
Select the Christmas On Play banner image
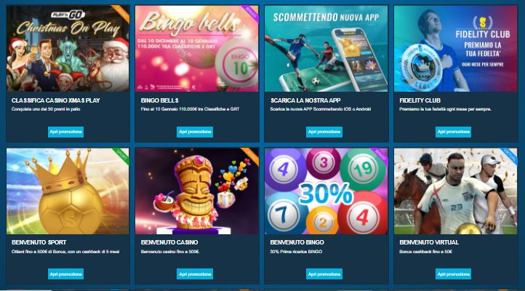point(68,49)
